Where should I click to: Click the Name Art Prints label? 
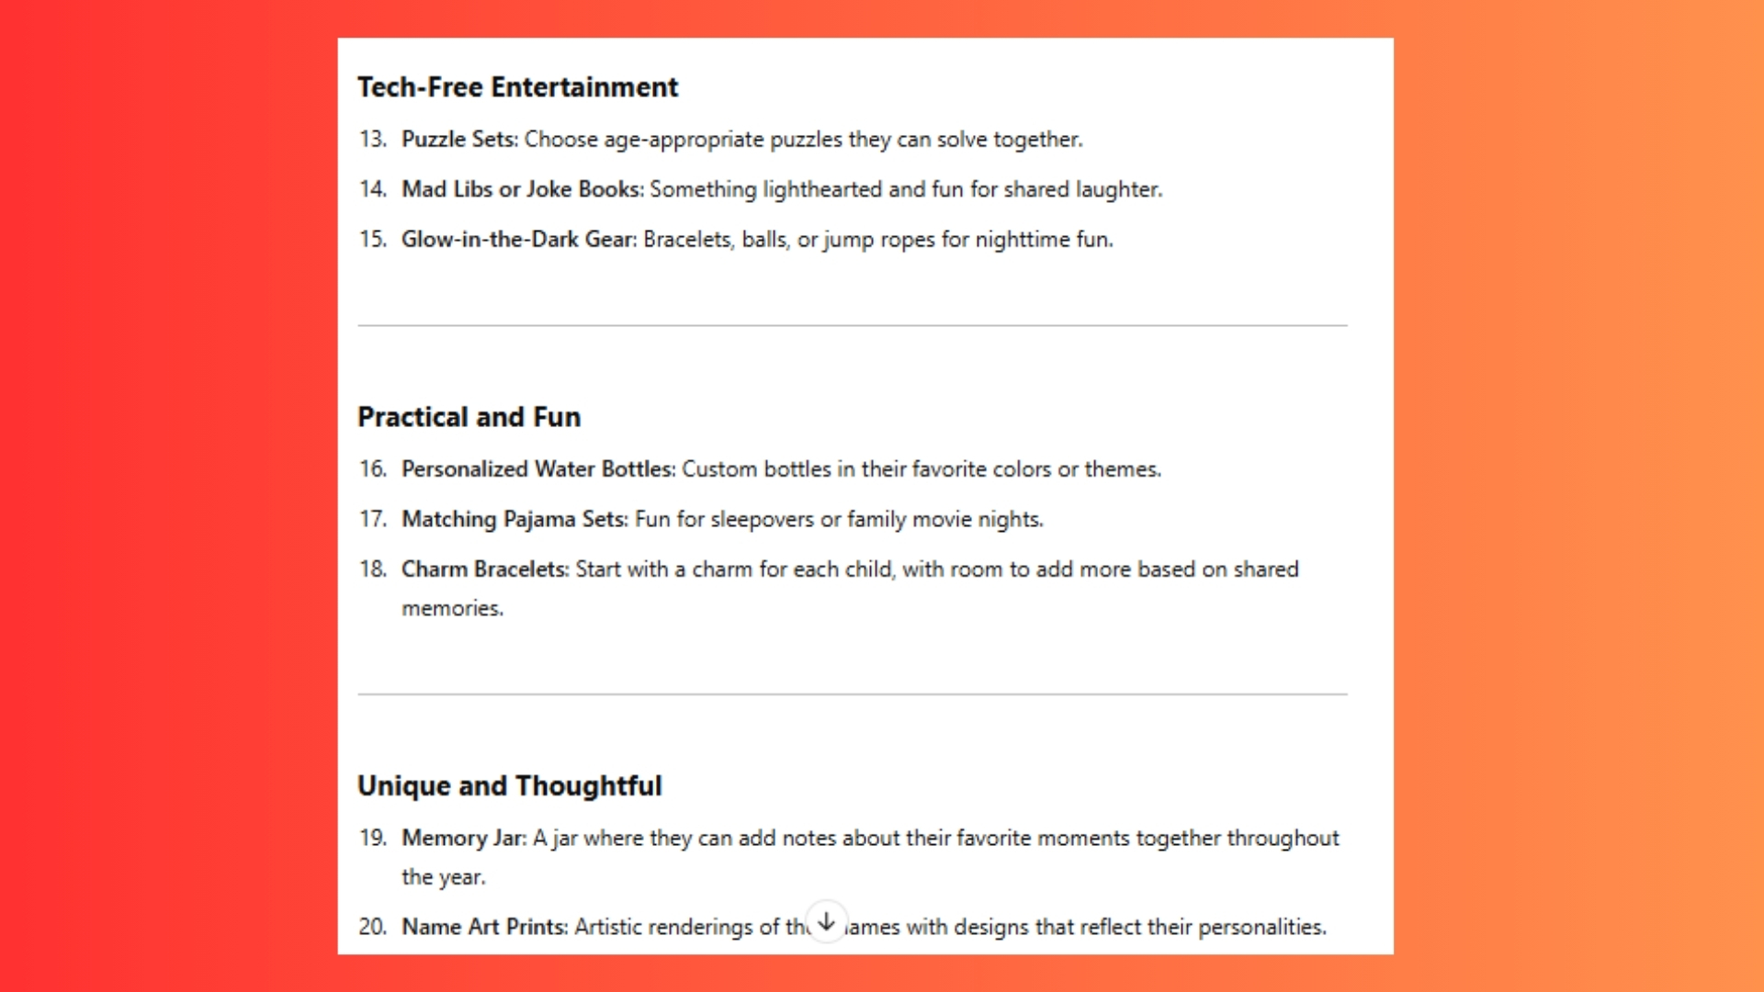click(x=484, y=927)
